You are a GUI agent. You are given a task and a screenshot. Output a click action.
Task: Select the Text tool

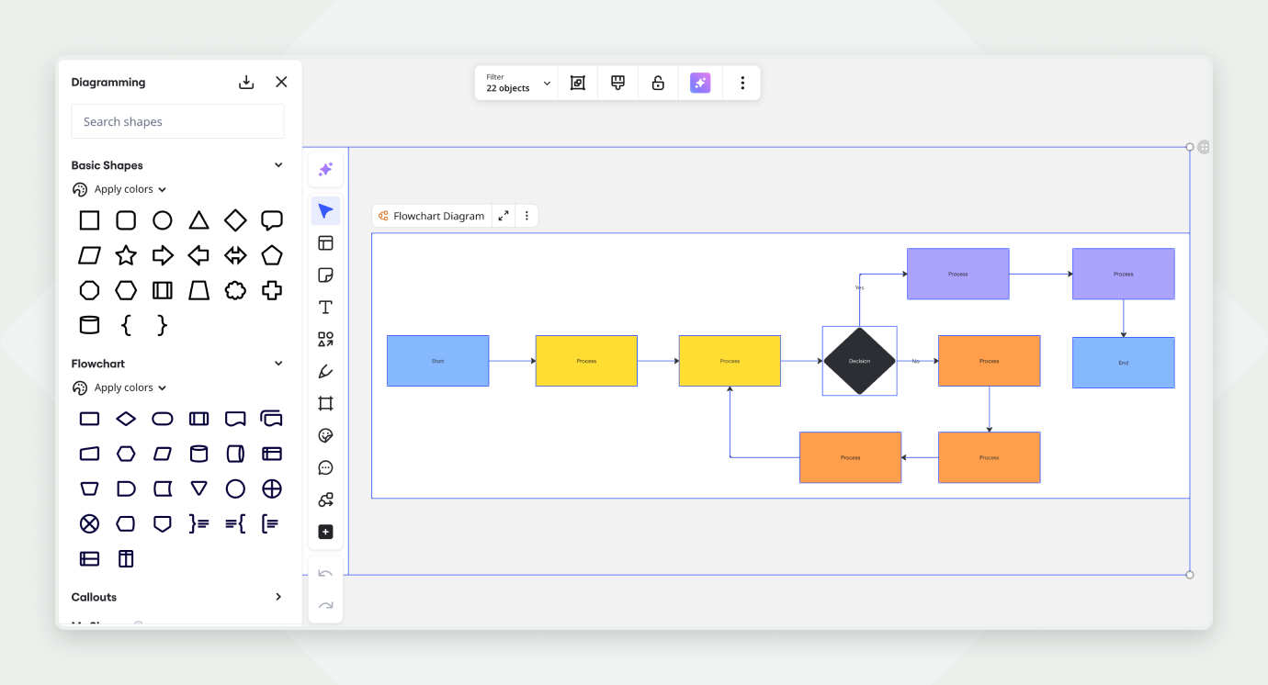(x=325, y=308)
